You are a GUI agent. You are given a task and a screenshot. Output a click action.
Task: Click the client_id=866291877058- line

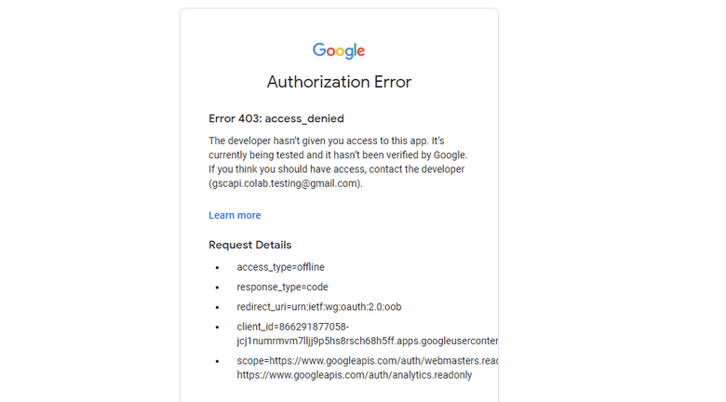coord(292,327)
